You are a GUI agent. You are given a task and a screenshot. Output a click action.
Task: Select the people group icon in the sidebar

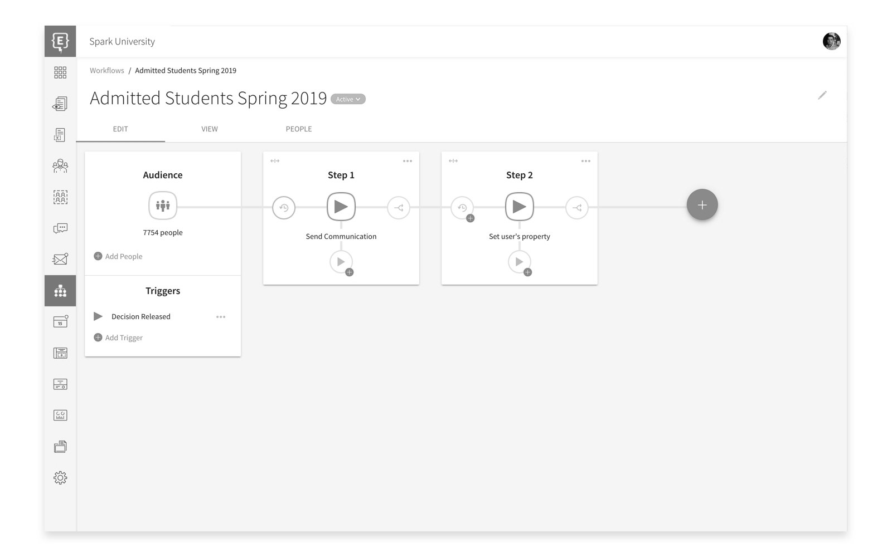[60, 165]
